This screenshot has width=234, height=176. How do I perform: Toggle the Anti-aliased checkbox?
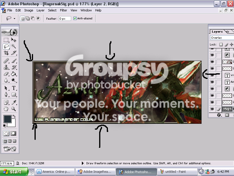click(x=75, y=18)
